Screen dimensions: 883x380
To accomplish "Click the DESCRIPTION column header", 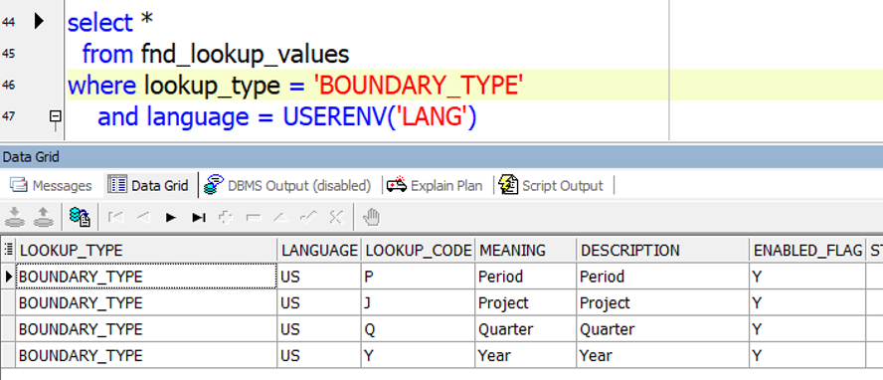I will tap(663, 250).
